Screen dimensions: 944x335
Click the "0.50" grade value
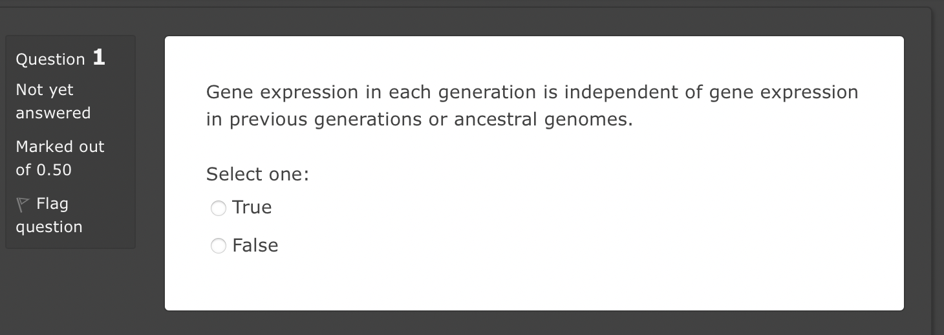[x=54, y=170]
